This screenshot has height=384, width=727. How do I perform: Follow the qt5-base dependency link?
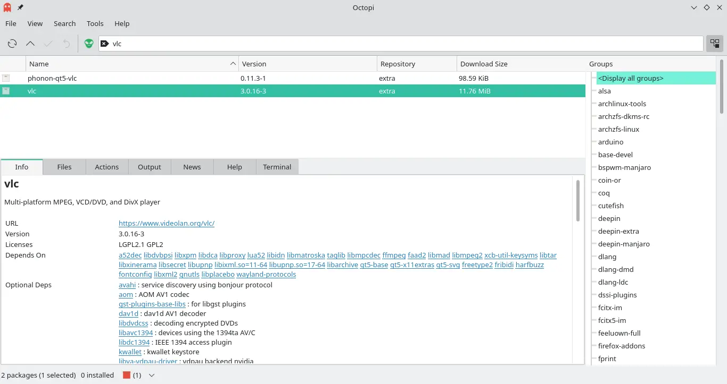tap(374, 265)
